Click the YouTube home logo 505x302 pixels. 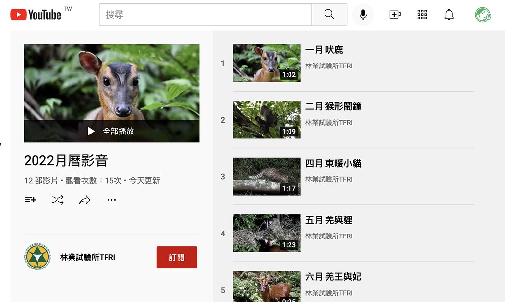click(x=36, y=15)
